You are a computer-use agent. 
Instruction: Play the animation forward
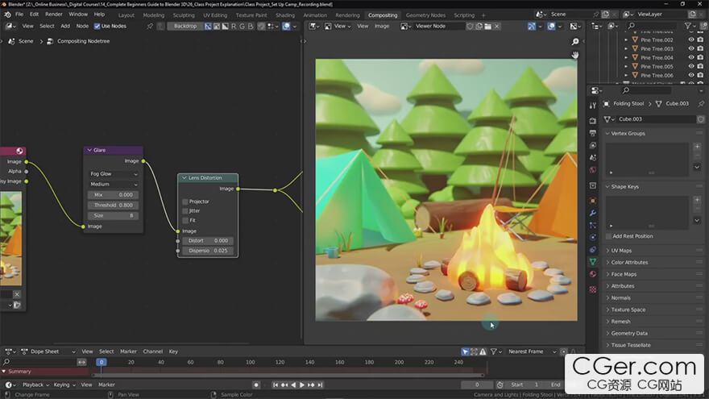[x=302, y=385]
